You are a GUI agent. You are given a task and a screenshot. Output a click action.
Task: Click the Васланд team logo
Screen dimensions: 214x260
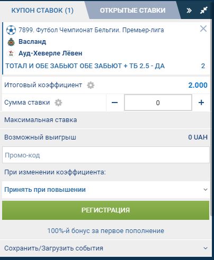point(11,42)
